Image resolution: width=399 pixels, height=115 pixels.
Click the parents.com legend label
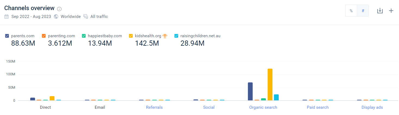point(23,36)
